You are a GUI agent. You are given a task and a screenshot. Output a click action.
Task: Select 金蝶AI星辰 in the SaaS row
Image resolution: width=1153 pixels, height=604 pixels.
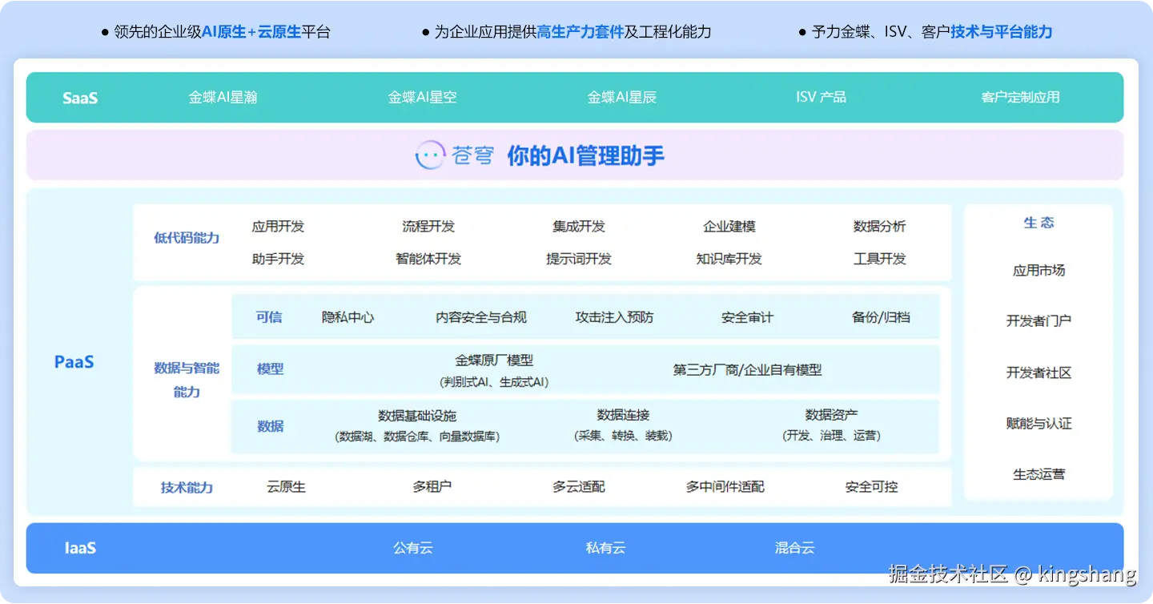(x=621, y=98)
